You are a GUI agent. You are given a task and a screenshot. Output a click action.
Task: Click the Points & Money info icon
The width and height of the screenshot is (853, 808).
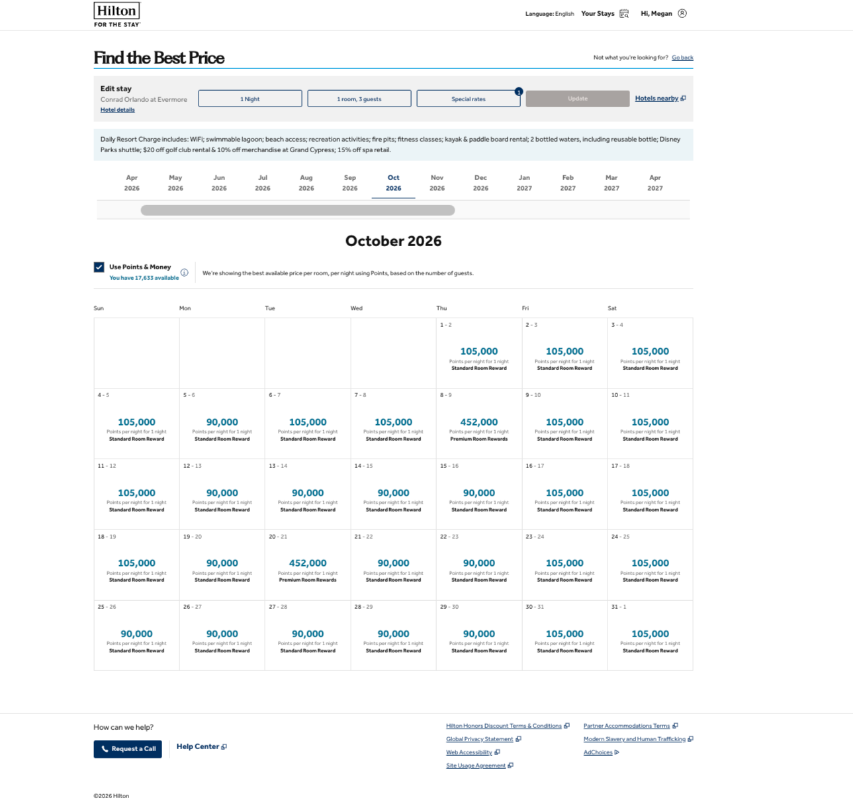pos(185,273)
